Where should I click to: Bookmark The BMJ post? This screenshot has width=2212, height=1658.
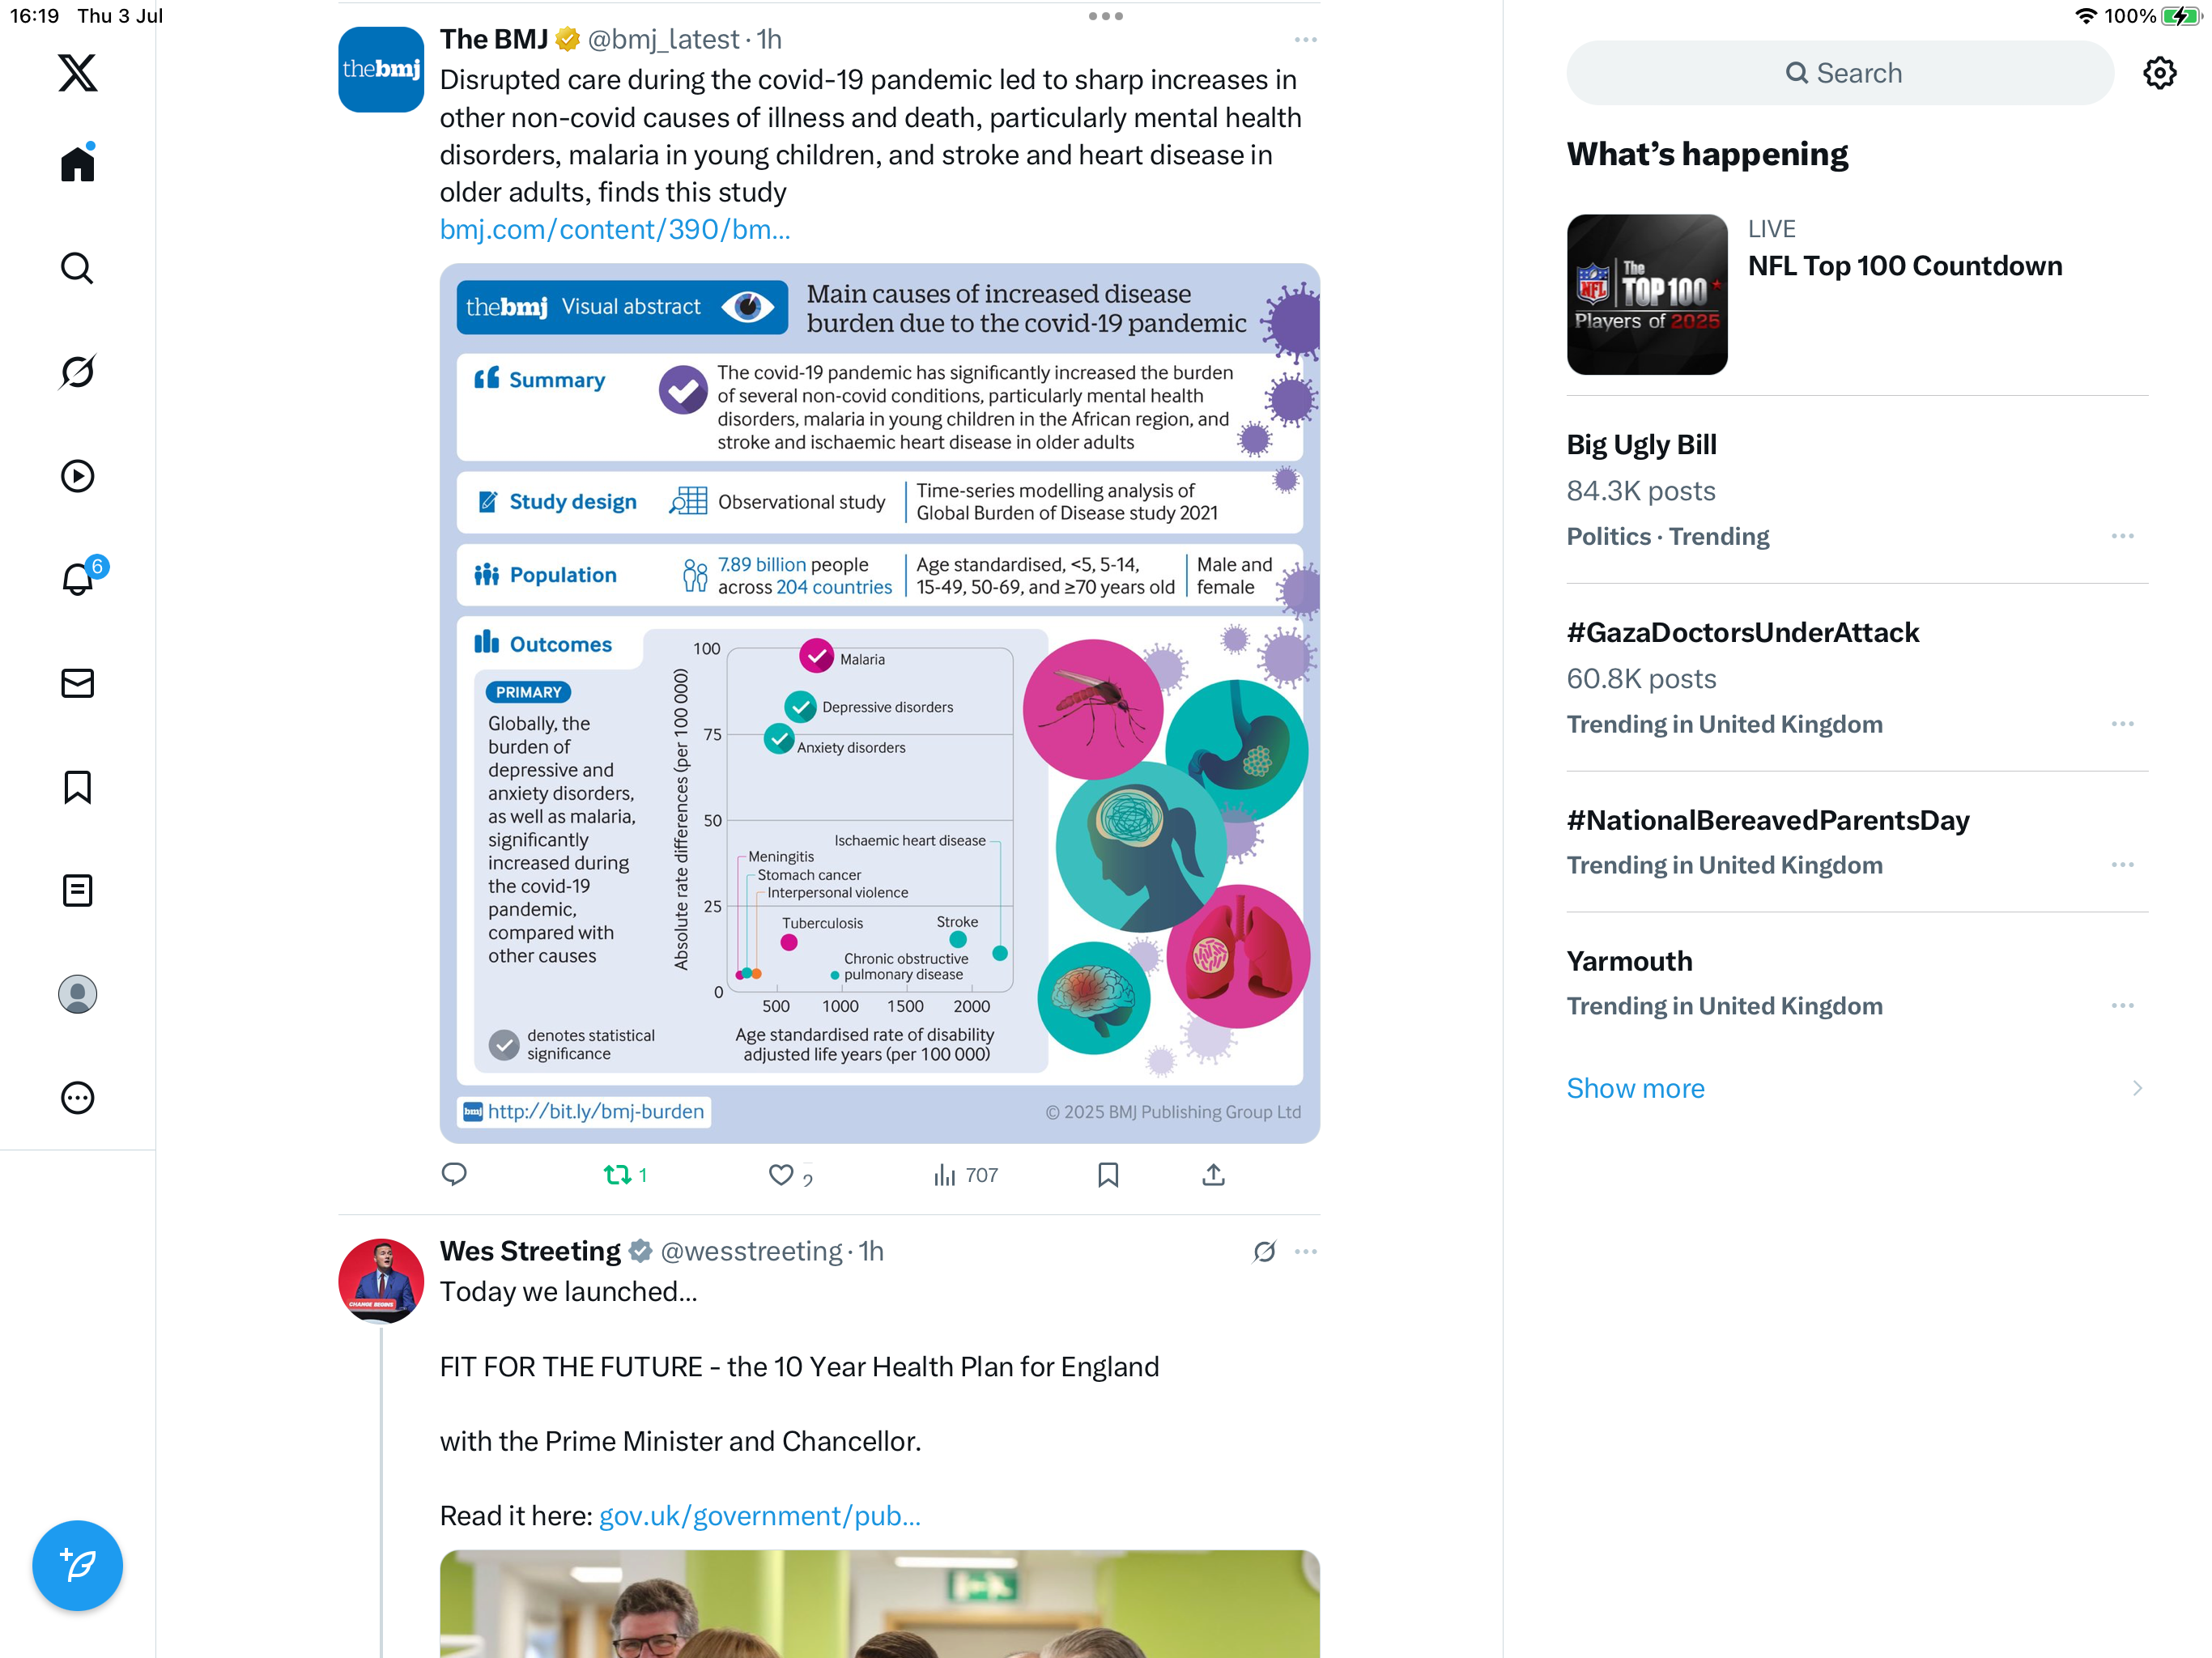pyautogui.click(x=1108, y=1175)
